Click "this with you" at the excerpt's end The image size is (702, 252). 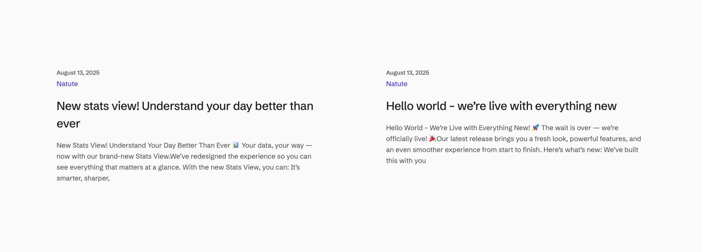[406, 161]
